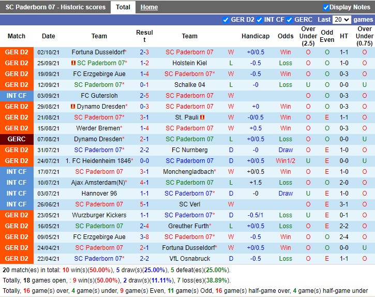The width and height of the screenshot is (375, 297).
Task: Open the 2-3 result of 02/10/21 match
Action: point(144,52)
